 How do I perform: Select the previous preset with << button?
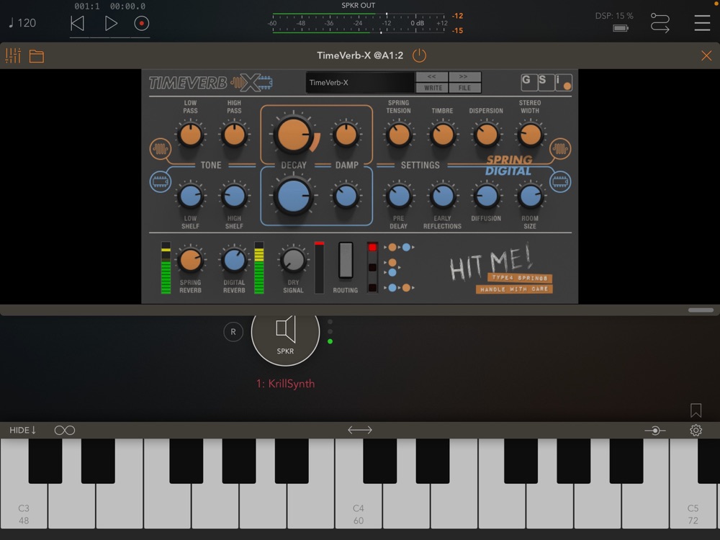point(431,77)
